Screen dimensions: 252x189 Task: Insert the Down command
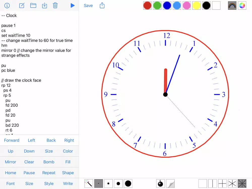pyautogui.click(x=29, y=151)
